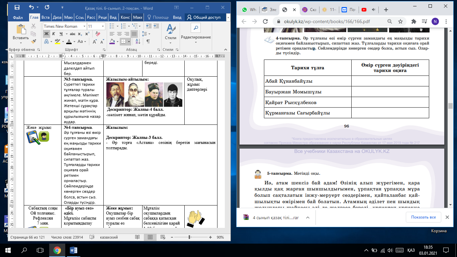
Task: Click the Show paragraph marks icon
Action: click(x=148, y=41)
